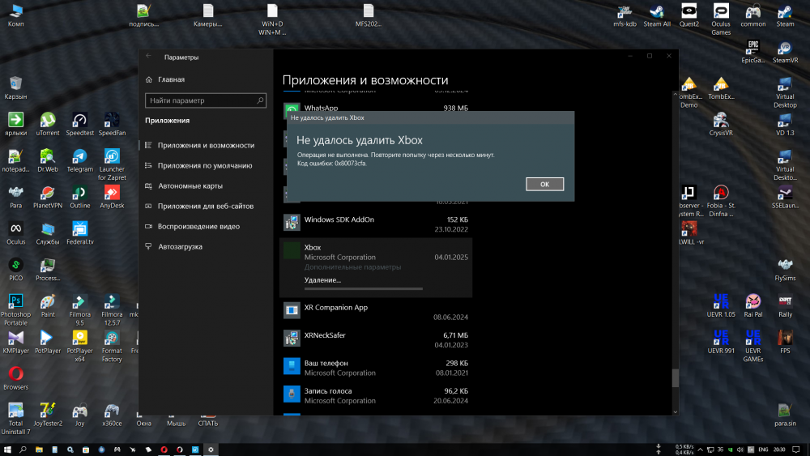The height and width of the screenshot is (456, 810).
Task: Select Запись голоса app entry
Action: click(376, 395)
